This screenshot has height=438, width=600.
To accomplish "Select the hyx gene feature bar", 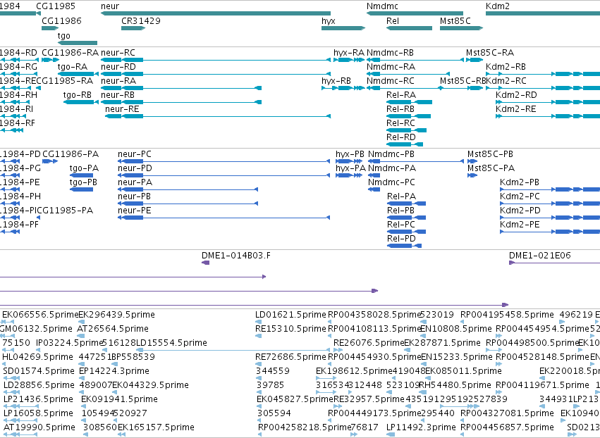I will pos(343,28).
